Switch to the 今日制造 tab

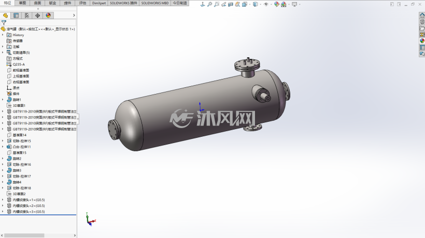[180, 3]
